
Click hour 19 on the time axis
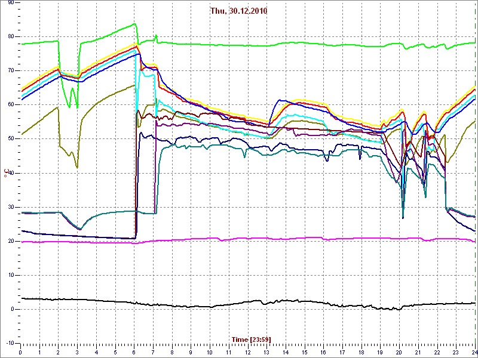381,353
